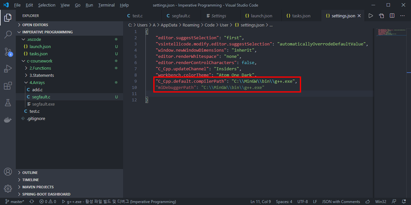Open tasks.json in the explorer
The height and width of the screenshot is (205, 411).
pyautogui.click(x=69, y=54)
